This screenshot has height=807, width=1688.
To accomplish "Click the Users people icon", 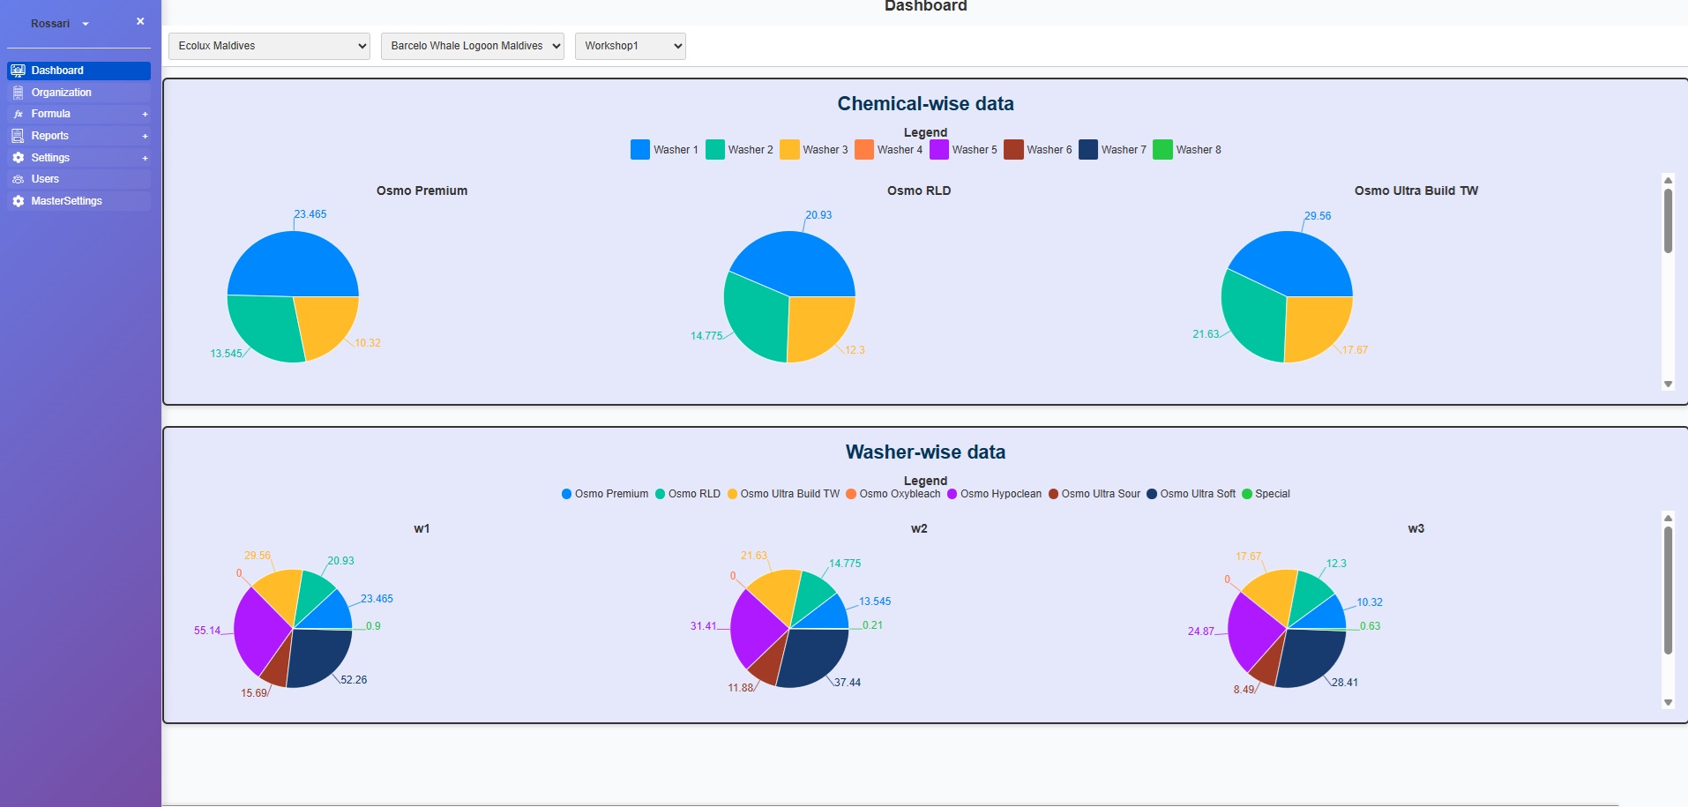I will pyautogui.click(x=18, y=179).
